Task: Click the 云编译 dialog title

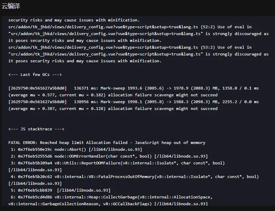Action: click(12, 6)
